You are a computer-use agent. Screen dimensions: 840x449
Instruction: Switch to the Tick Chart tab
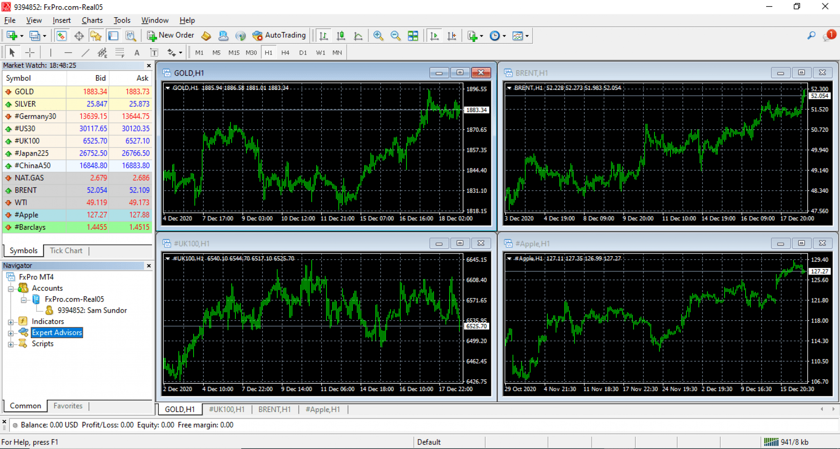66,250
